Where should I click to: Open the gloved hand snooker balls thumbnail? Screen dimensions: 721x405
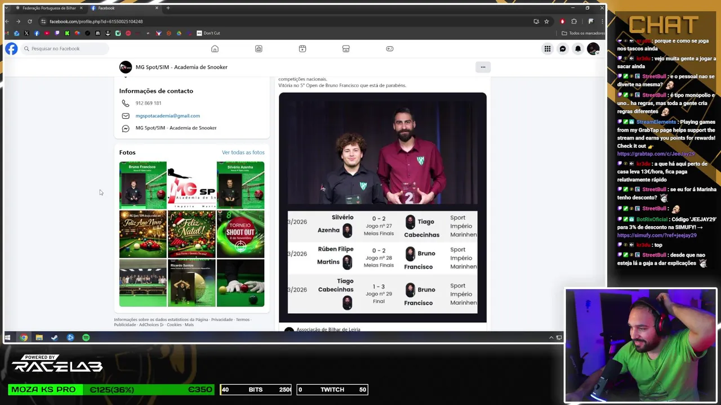coord(241,282)
